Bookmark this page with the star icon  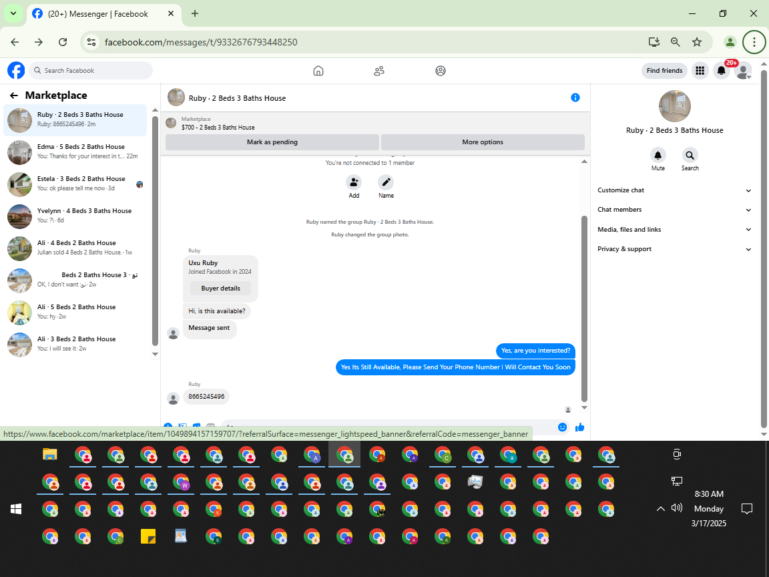click(x=697, y=42)
